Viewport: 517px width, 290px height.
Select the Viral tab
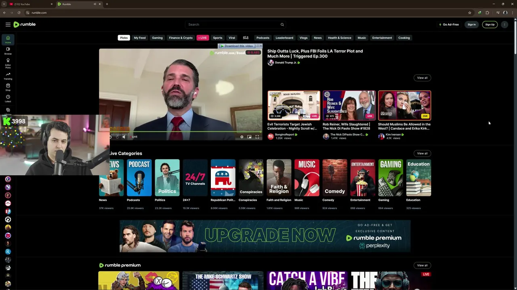(232, 38)
